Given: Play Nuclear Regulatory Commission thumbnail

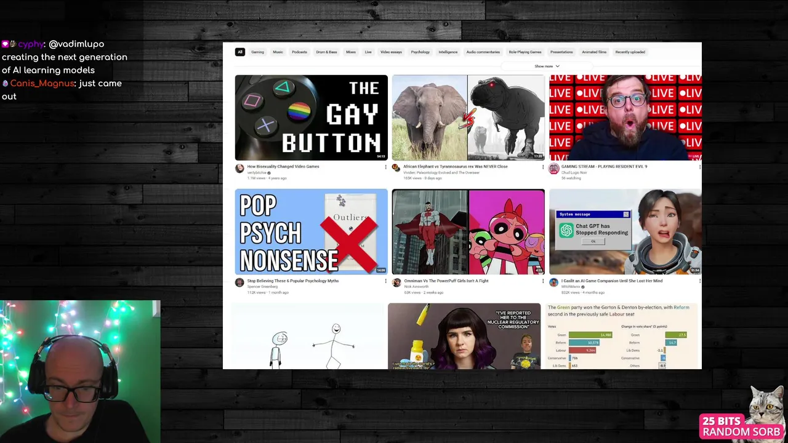Looking at the screenshot, I should click(x=464, y=337).
